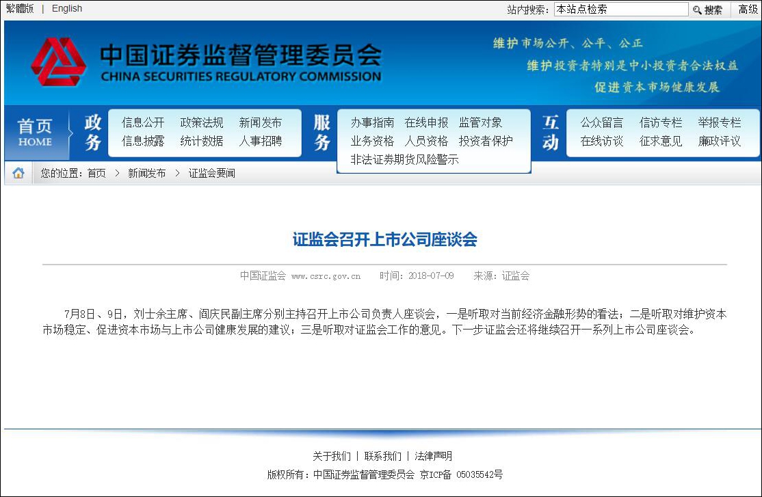
Task: Open 业务资格 menu item
Action: pos(372,141)
